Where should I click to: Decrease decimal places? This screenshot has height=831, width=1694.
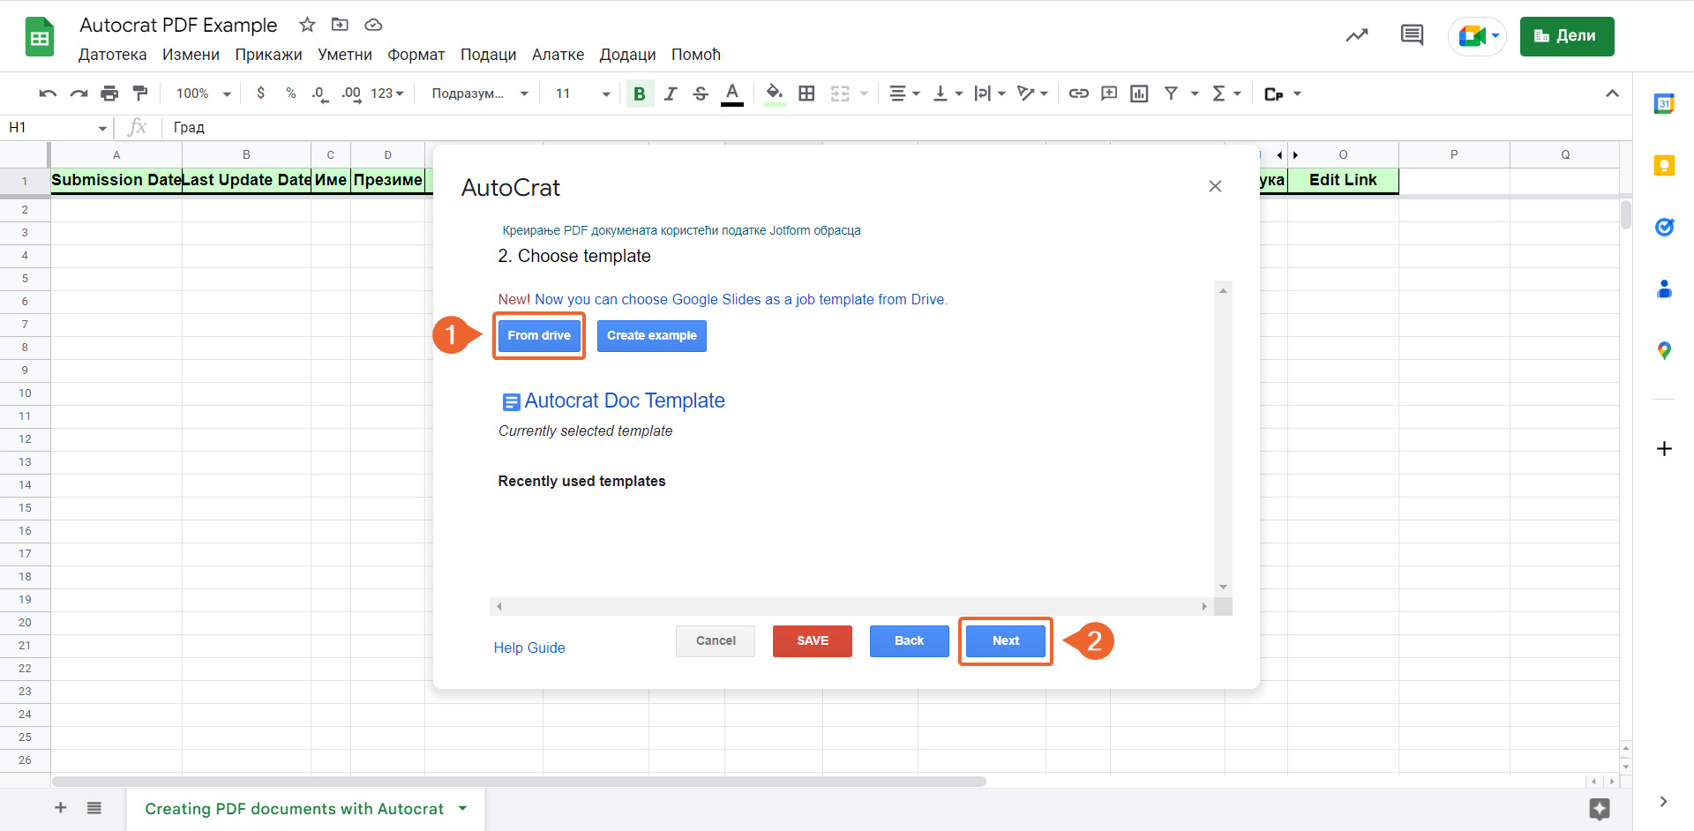pyautogui.click(x=320, y=94)
